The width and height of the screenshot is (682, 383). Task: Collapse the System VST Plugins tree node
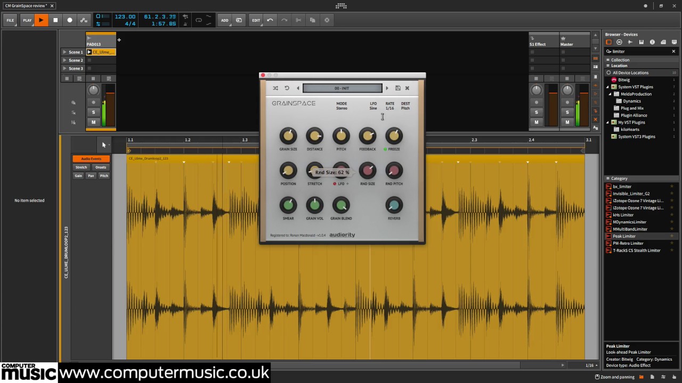[608, 87]
